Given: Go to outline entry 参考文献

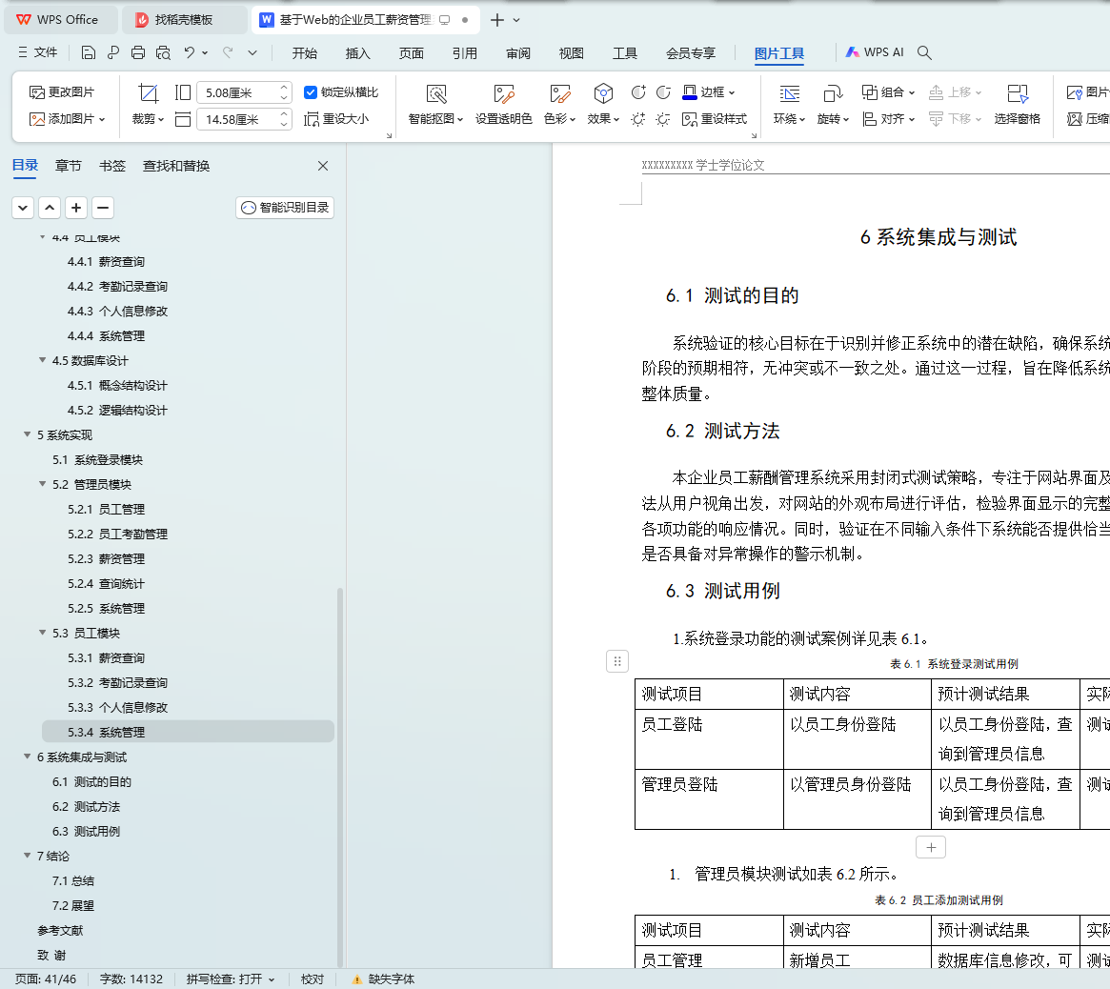Looking at the screenshot, I should coord(60,930).
